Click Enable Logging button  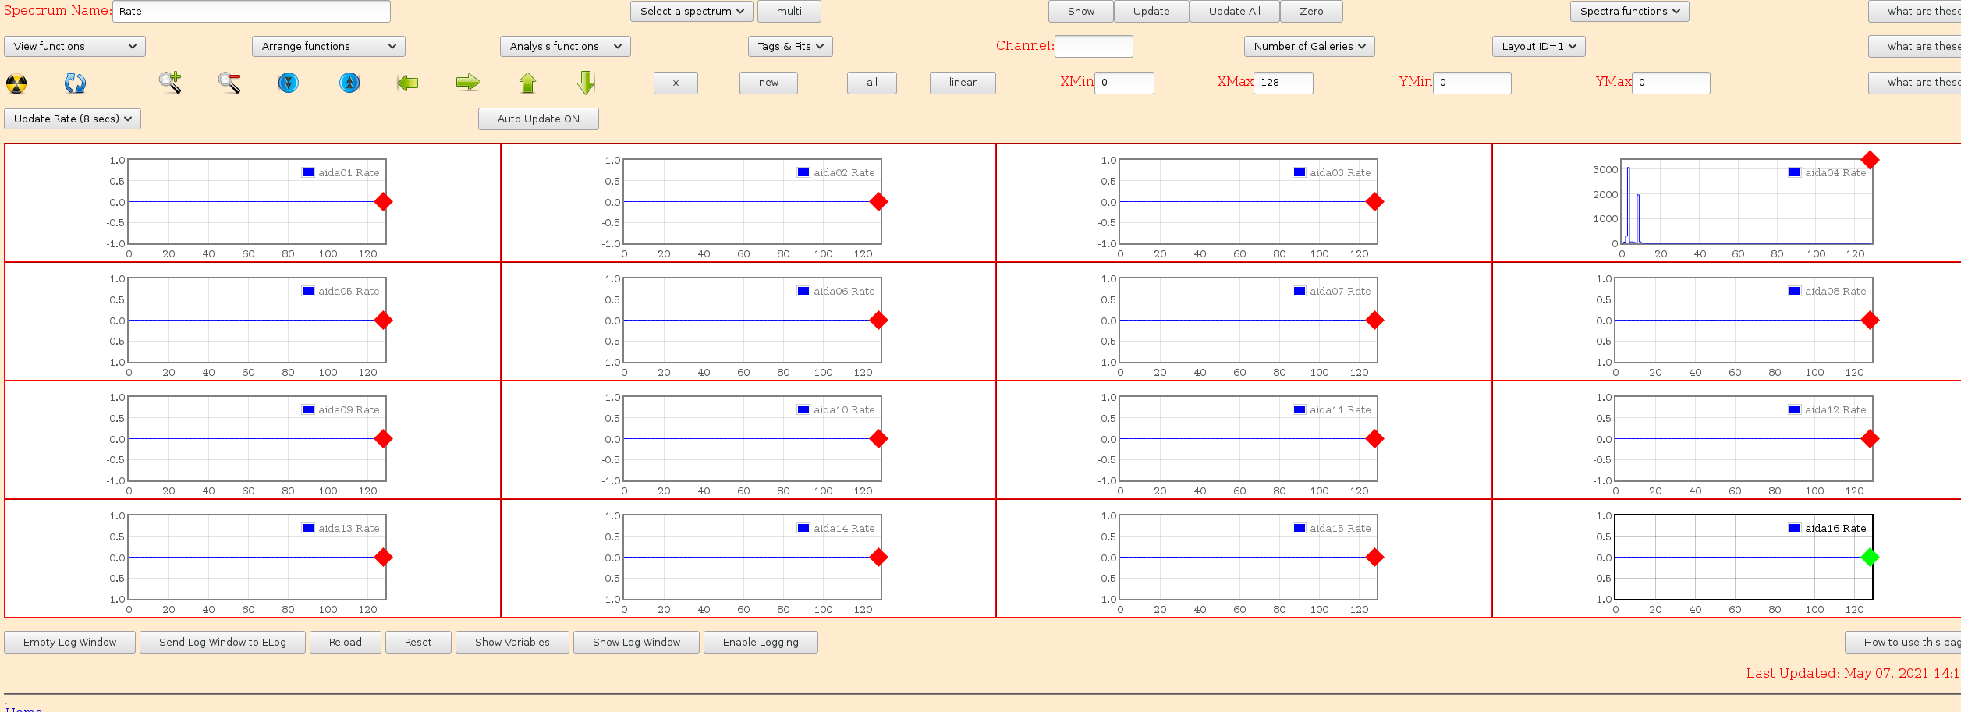761,643
